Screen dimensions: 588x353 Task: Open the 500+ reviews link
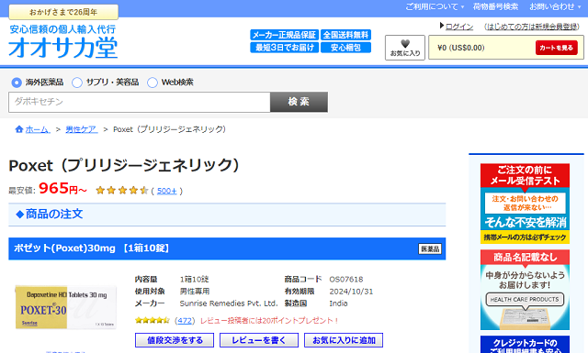(167, 191)
